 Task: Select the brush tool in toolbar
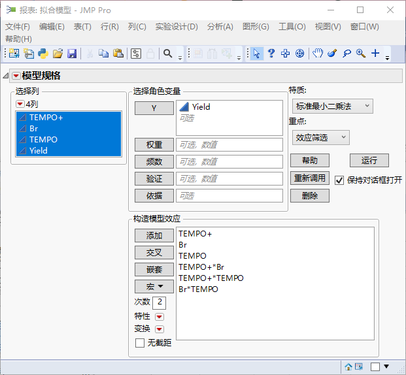coord(331,54)
